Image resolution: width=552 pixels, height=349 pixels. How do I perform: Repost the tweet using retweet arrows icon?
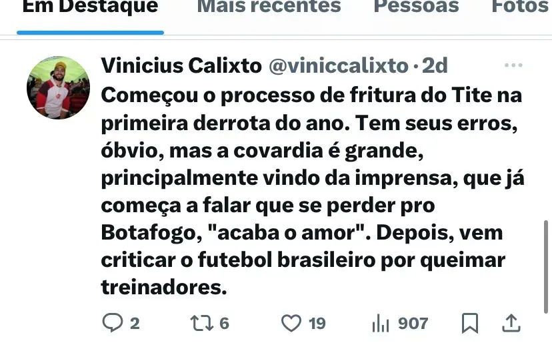[x=202, y=323]
